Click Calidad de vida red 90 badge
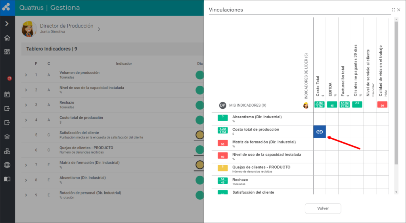This screenshot has width=406, height=223. 382,104
